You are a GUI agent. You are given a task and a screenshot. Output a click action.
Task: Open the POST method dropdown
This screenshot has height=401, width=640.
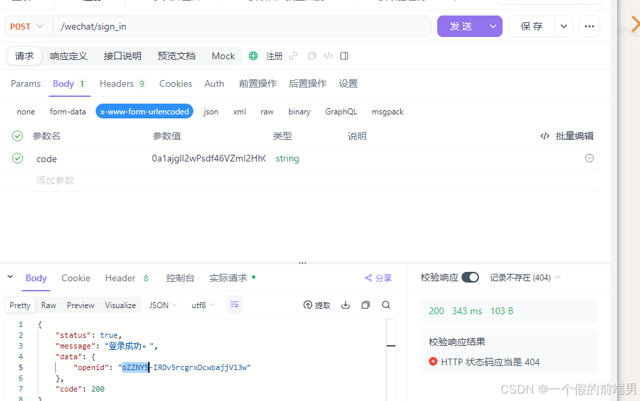coord(28,26)
